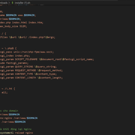Click the line with 'www.$DOMAIN;'
This screenshot has height=135, width=135.
pyautogui.click(x=18, y=15)
